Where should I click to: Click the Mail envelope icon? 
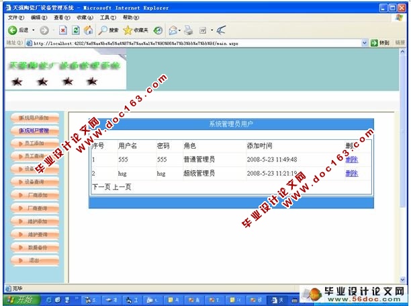point(173,30)
